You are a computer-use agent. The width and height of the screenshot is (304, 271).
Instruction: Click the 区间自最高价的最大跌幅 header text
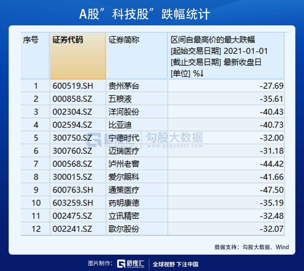(213, 40)
